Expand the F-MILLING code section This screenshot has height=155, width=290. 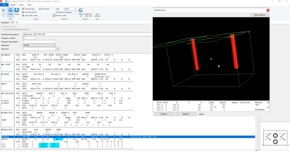coord(2,93)
